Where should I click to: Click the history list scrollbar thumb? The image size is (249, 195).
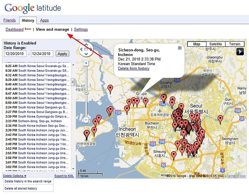click(73, 82)
